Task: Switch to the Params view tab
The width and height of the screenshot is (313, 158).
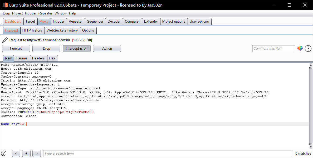Action: (x=22, y=58)
